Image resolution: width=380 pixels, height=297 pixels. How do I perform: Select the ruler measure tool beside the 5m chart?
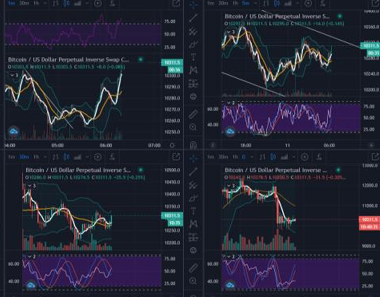pyautogui.click(x=193, y=114)
